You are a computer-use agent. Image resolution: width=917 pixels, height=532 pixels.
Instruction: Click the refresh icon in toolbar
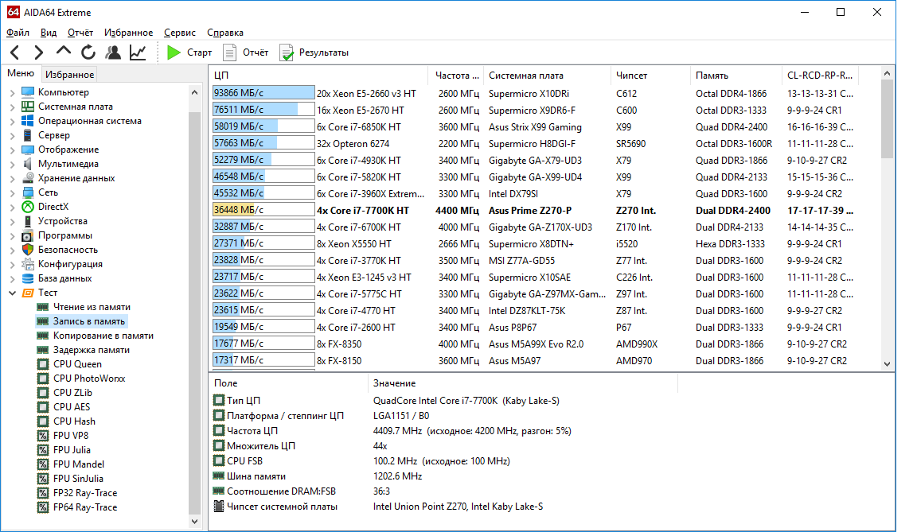click(88, 52)
